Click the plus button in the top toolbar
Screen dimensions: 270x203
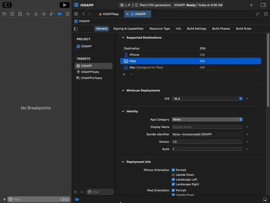251,5
